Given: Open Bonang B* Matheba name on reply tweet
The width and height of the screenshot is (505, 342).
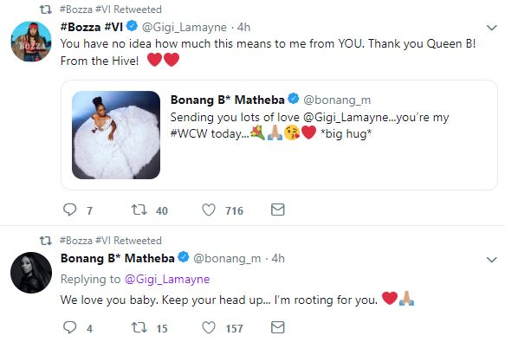Looking at the screenshot, I should [x=117, y=258].
